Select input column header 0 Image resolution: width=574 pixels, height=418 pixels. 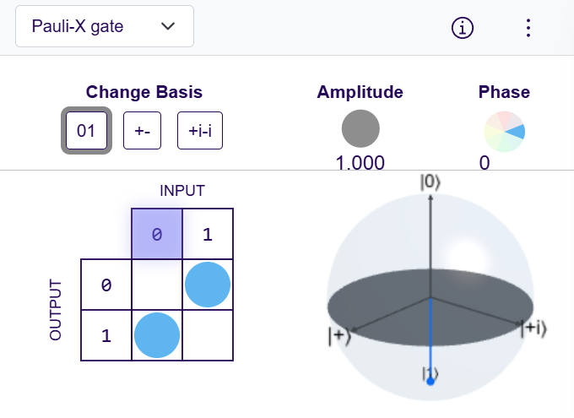click(157, 234)
